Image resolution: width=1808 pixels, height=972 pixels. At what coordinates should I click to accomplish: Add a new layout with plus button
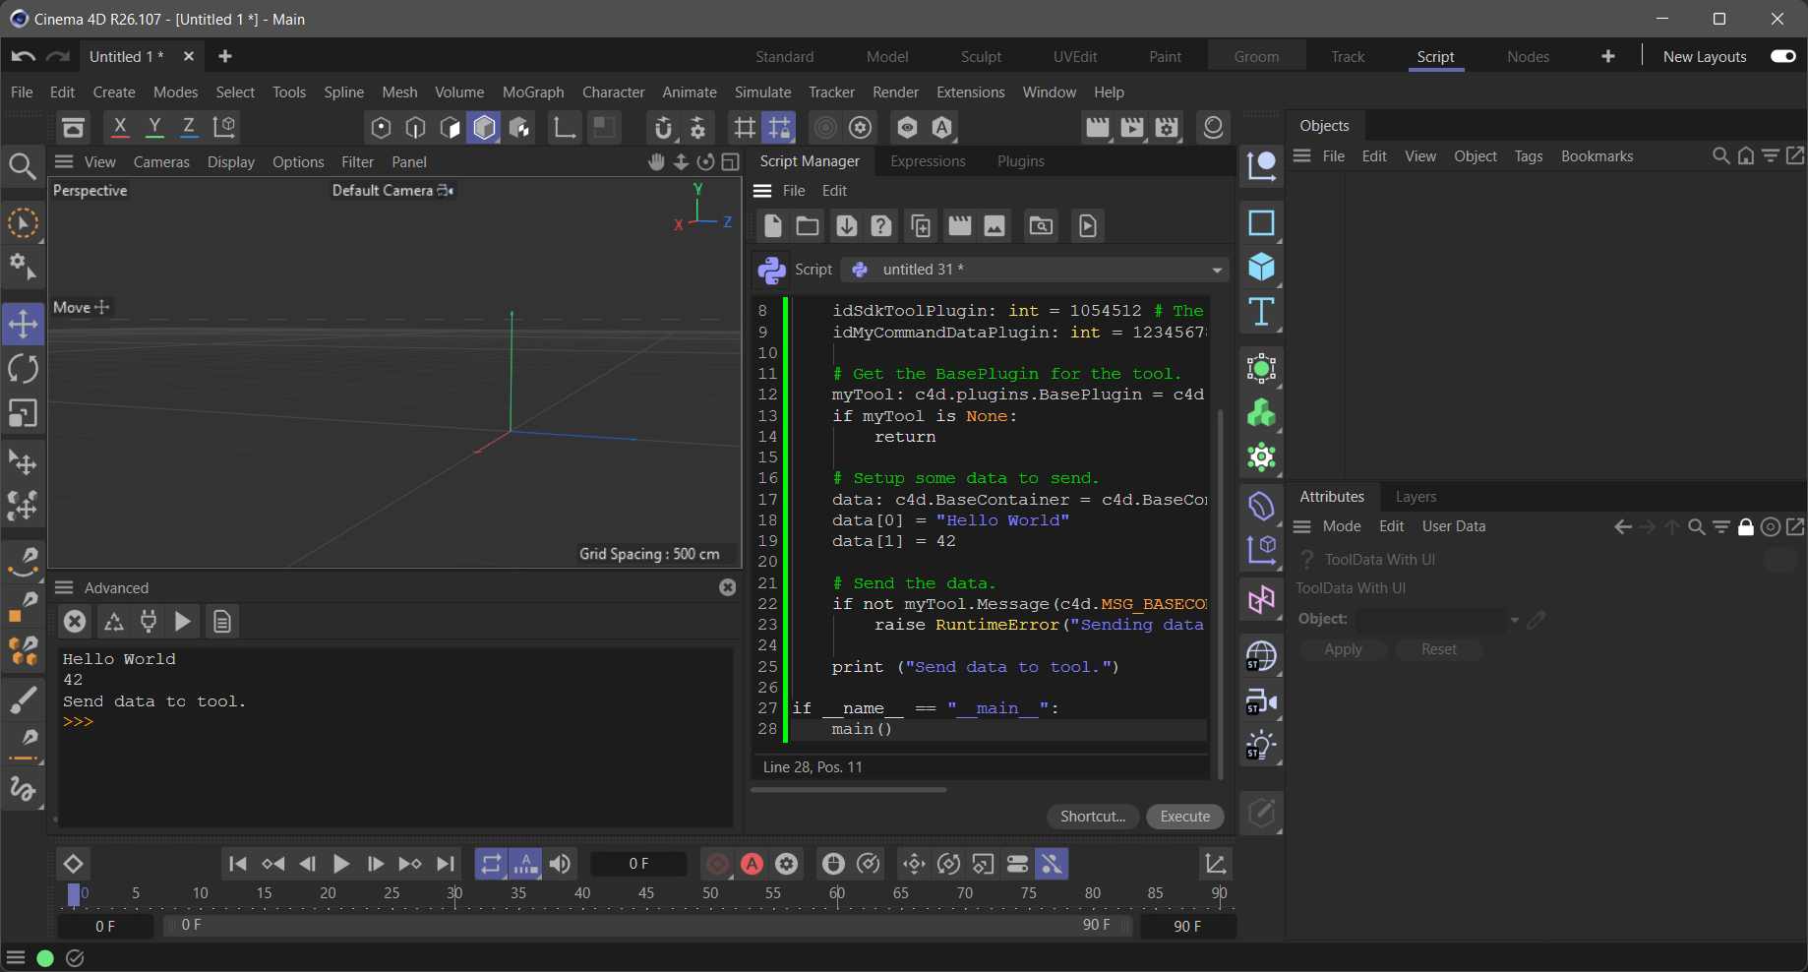1608,56
